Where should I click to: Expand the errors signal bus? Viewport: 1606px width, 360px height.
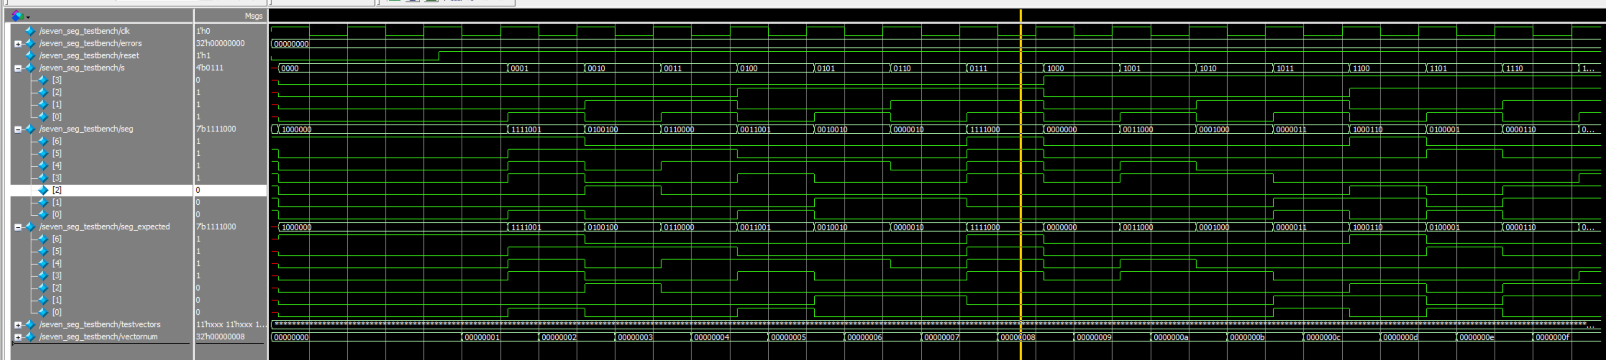tap(18, 44)
